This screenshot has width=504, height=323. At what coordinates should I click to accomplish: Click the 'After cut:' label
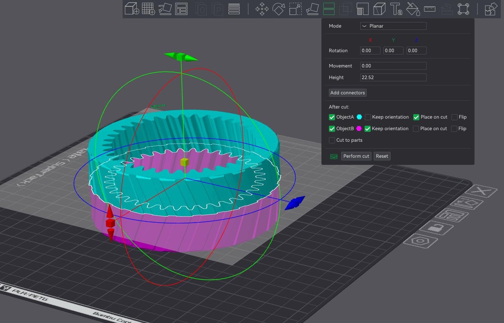click(x=339, y=107)
